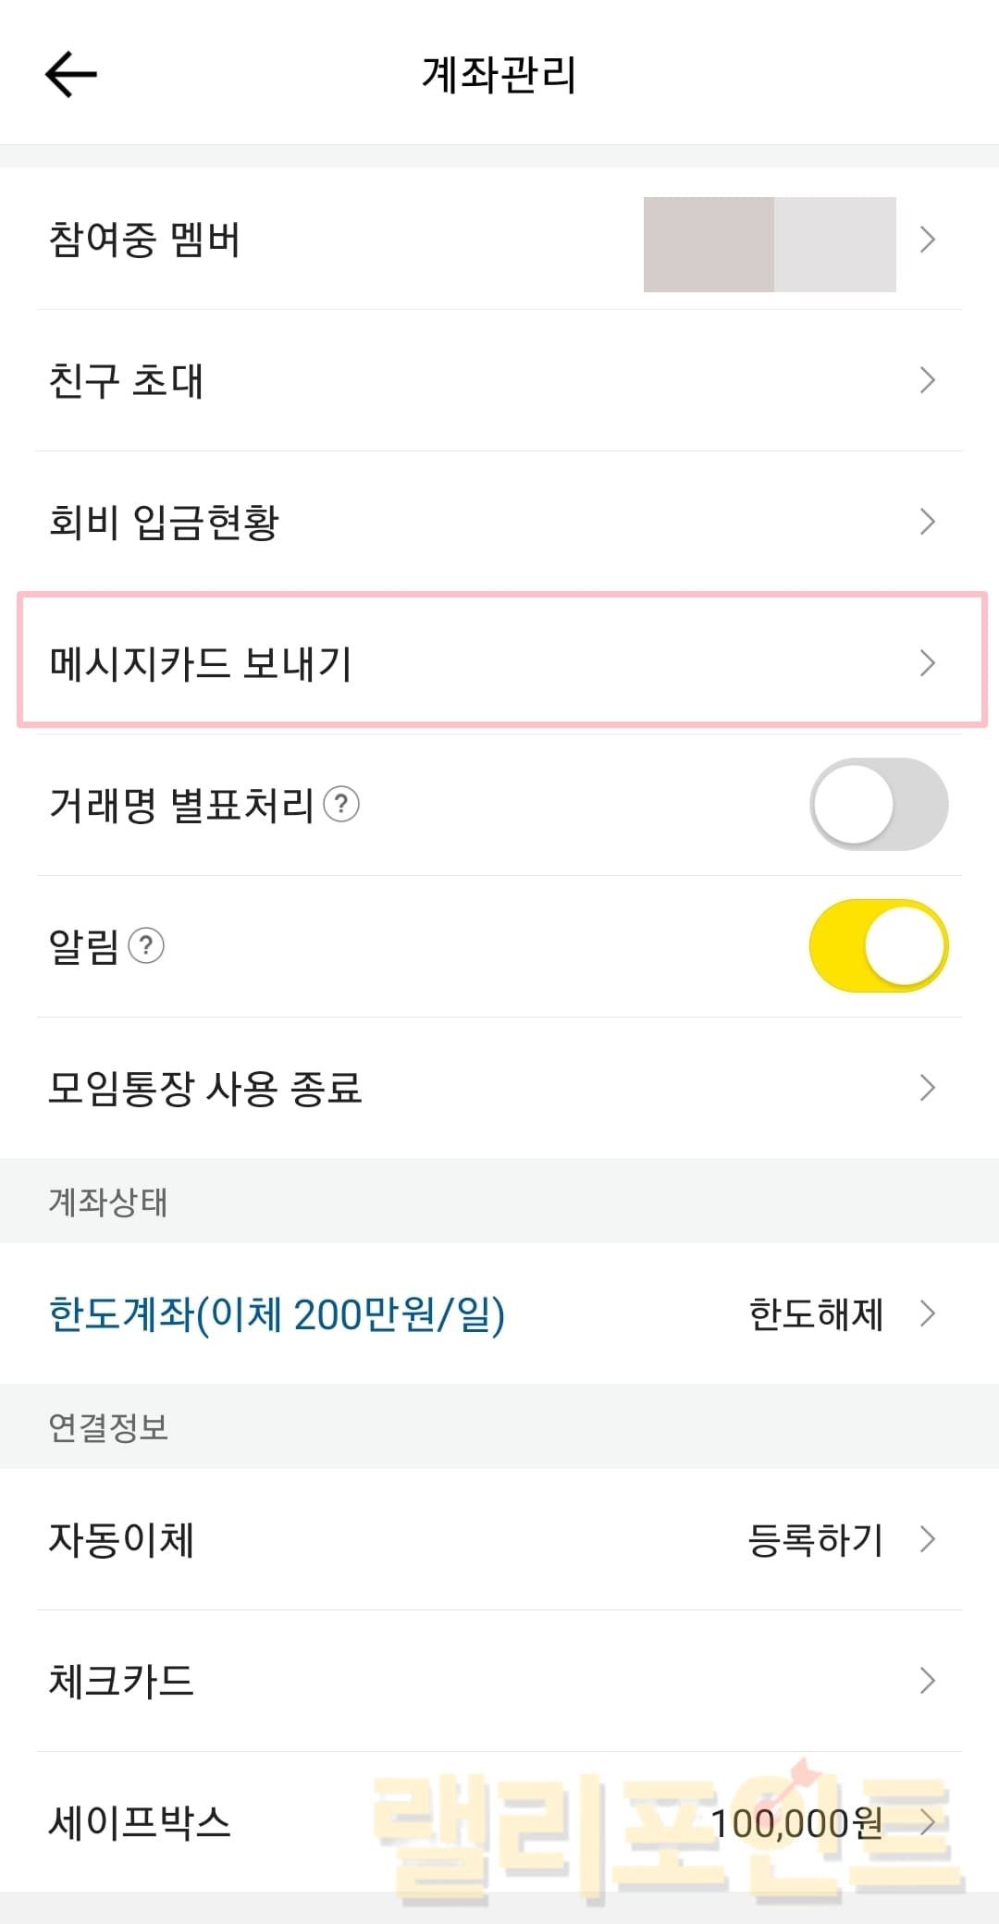999x1924 pixels.
Task: Tap the 세이프박스 100,000원 amount
Action: pyautogui.click(x=795, y=1823)
